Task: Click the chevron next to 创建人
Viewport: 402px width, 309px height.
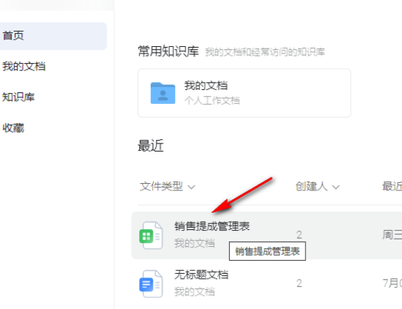Action: tap(336, 187)
